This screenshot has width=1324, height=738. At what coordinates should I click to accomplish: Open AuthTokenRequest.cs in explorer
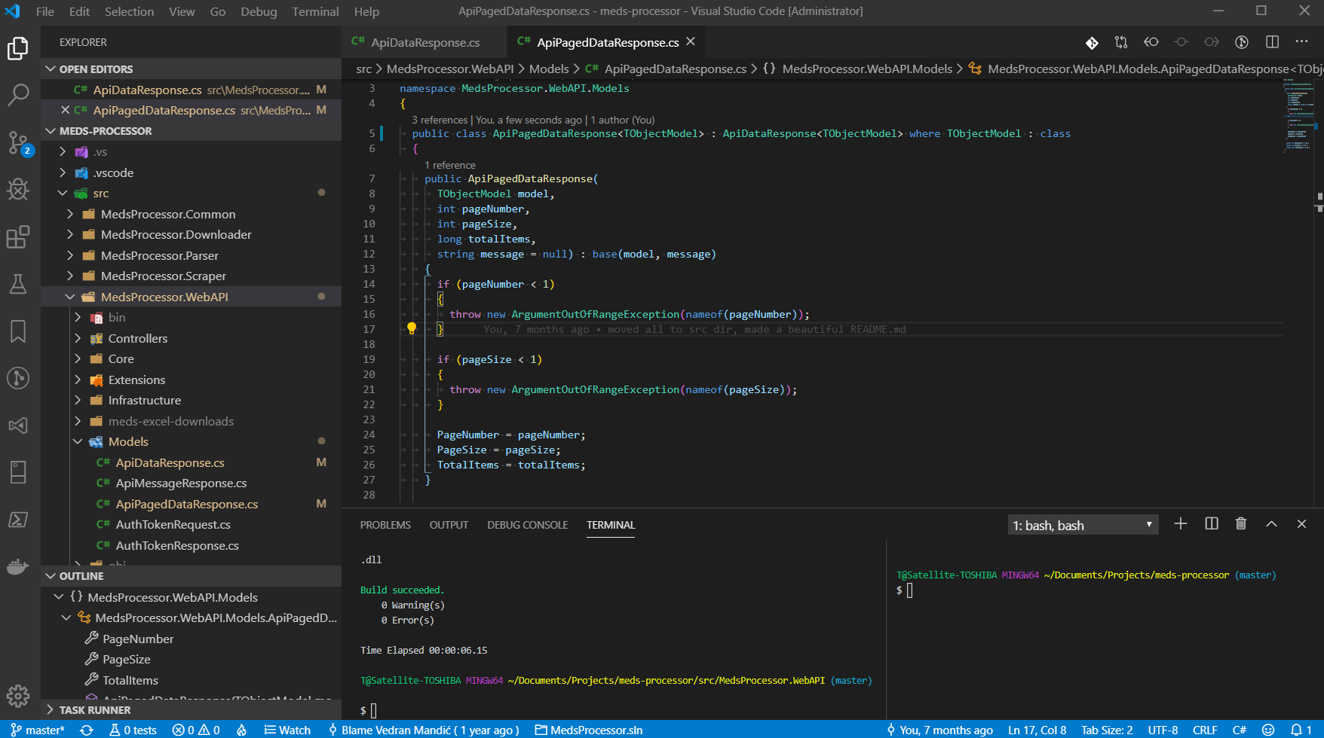[x=191, y=524]
